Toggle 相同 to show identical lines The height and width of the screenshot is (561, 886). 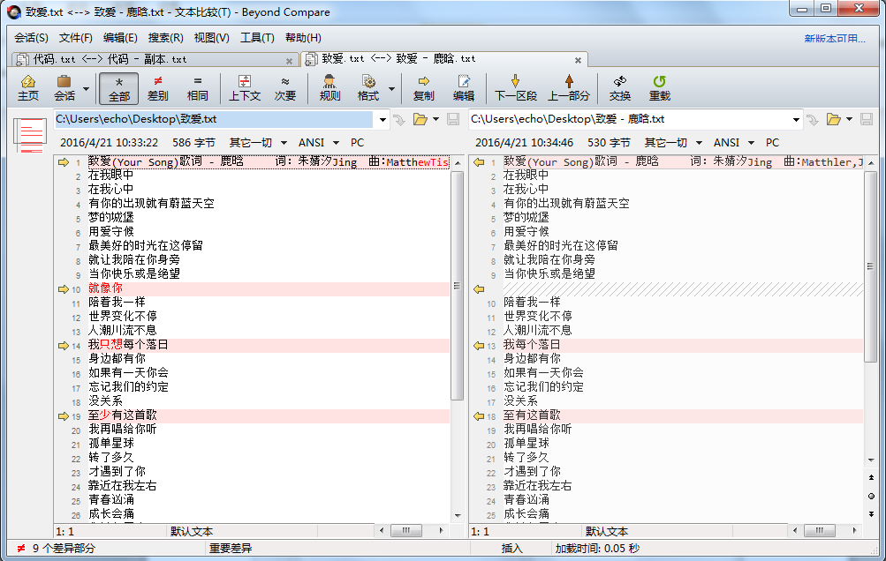[196, 88]
